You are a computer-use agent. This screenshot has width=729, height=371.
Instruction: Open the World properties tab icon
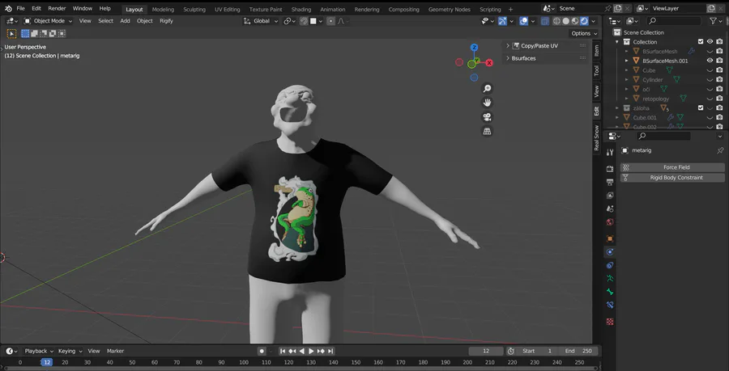[x=610, y=222]
